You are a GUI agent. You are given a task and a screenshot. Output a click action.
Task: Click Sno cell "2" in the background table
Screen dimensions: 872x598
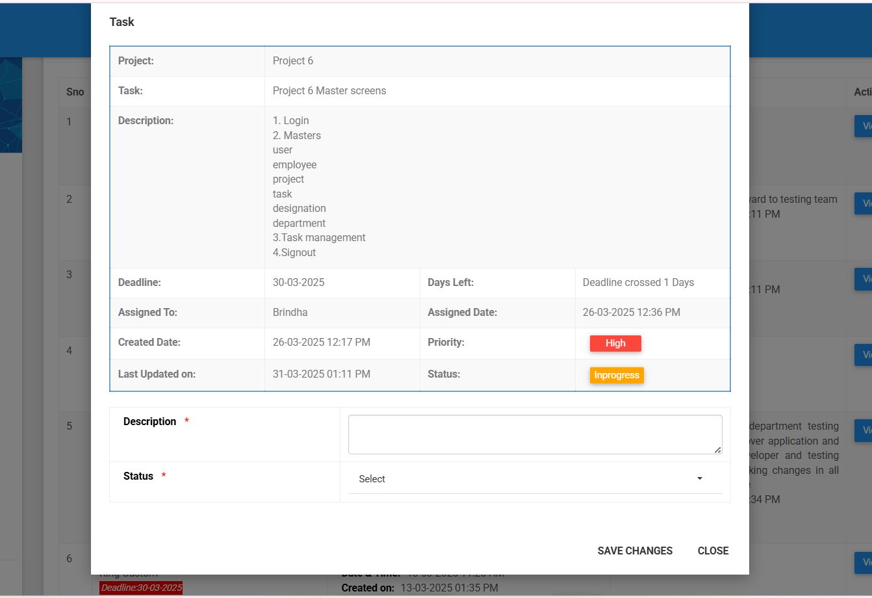coord(70,199)
